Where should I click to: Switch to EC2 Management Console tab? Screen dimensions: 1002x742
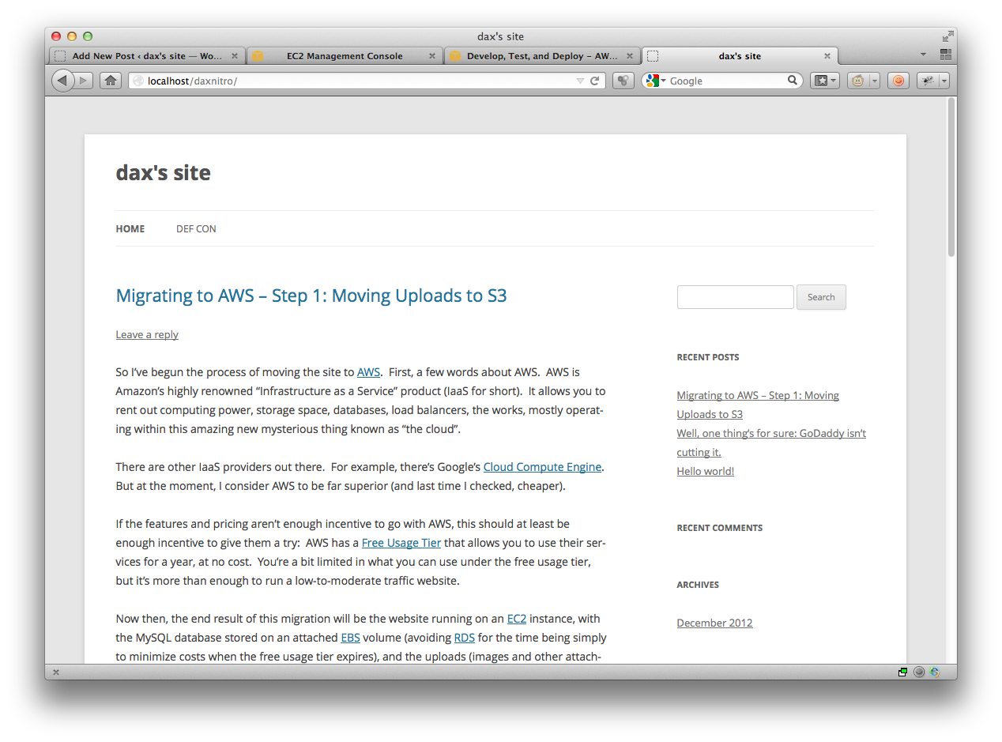click(344, 56)
